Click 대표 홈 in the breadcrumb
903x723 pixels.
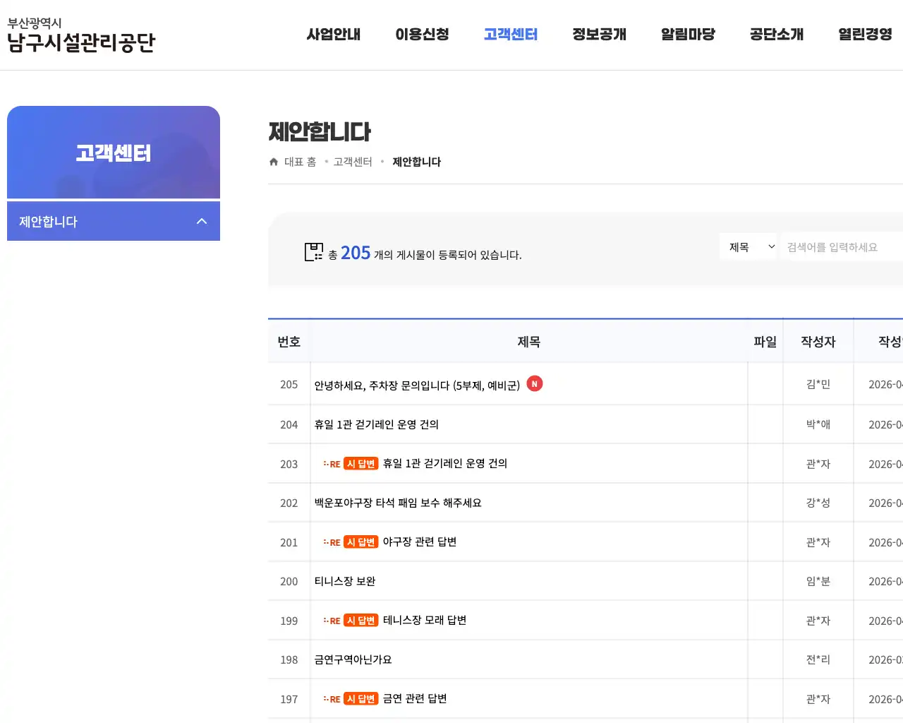click(299, 161)
